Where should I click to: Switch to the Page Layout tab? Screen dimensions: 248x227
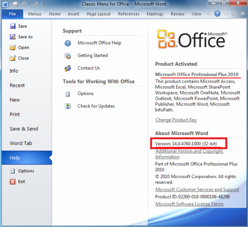click(99, 14)
